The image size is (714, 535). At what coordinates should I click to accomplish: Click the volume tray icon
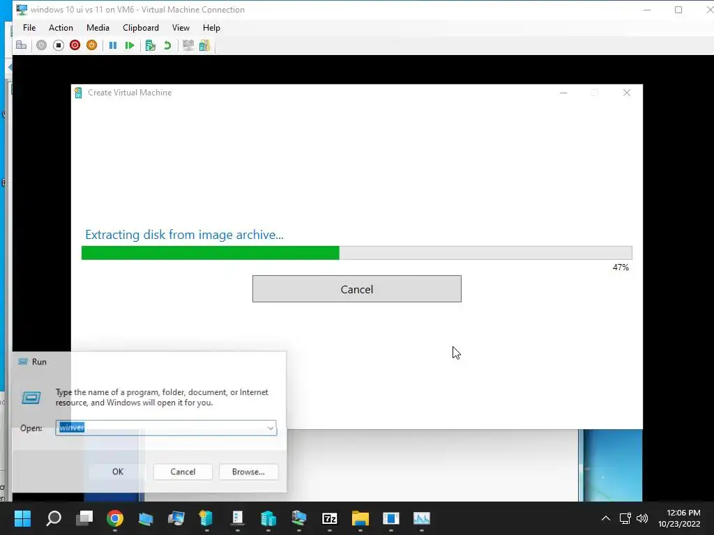(642, 518)
